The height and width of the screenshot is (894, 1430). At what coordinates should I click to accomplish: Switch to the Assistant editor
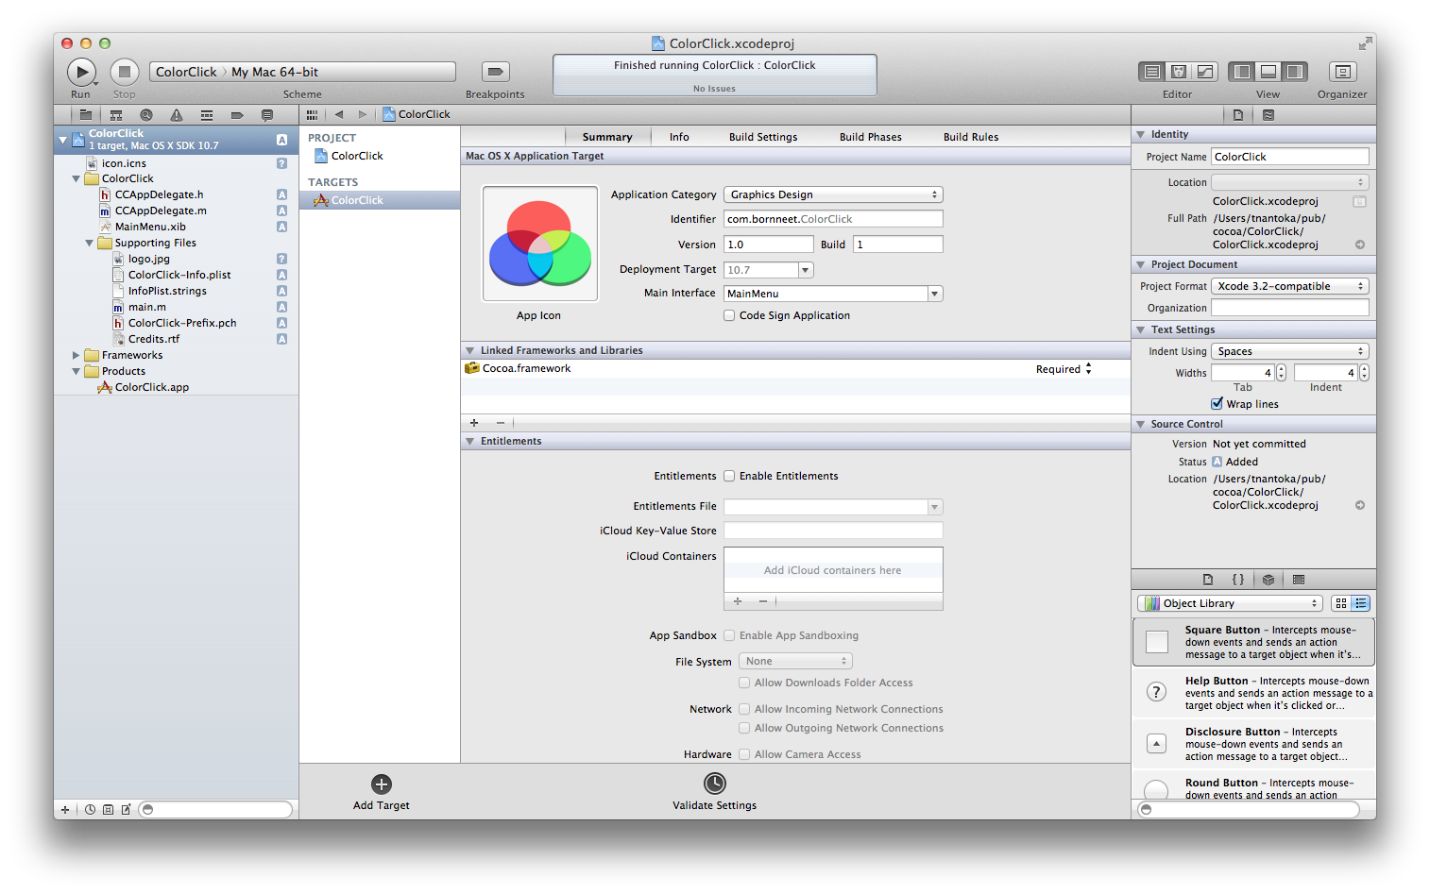pyautogui.click(x=1179, y=72)
